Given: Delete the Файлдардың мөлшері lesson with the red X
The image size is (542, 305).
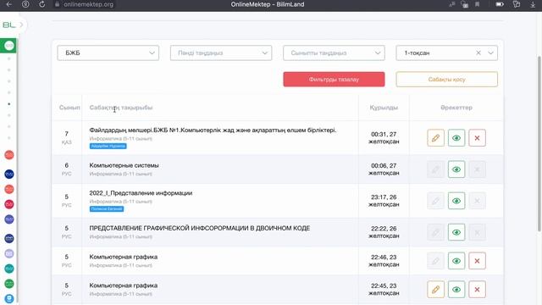Looking at the screenshot, I should click(x=477, y=138).
